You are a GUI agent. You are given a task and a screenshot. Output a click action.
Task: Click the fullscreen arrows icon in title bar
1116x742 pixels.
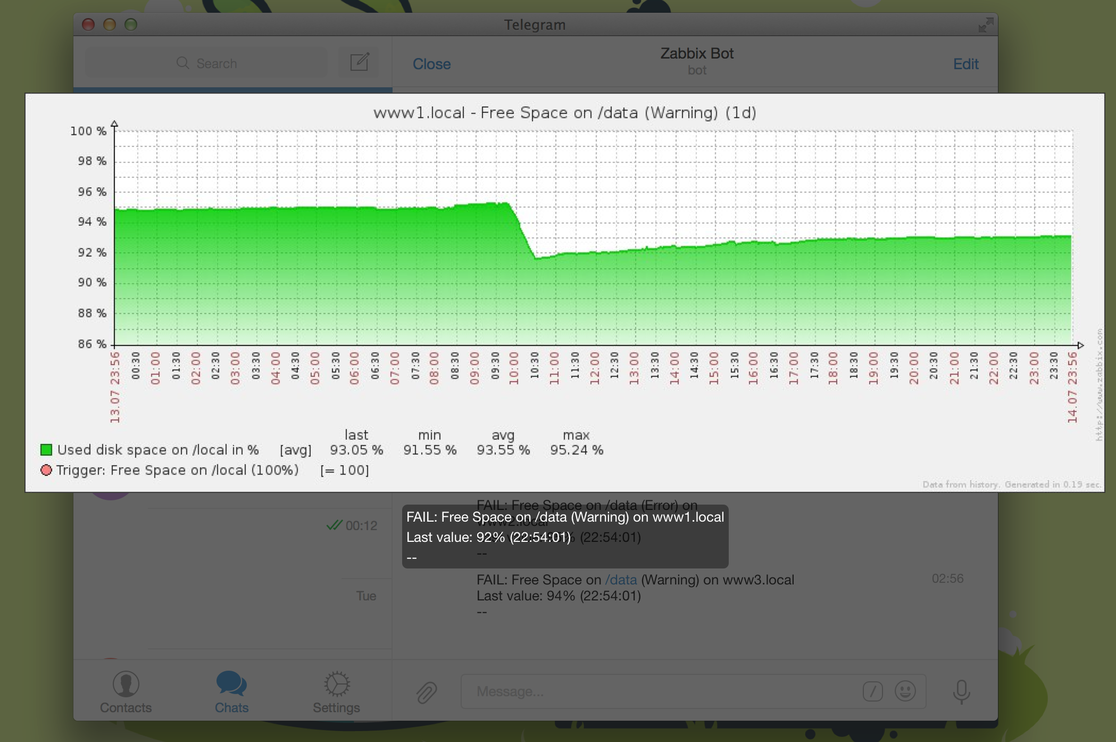click(985, 24)
